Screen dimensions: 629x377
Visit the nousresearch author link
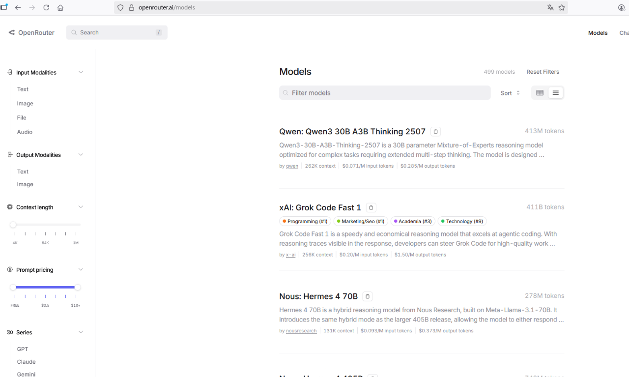click(x=301, y=331)
